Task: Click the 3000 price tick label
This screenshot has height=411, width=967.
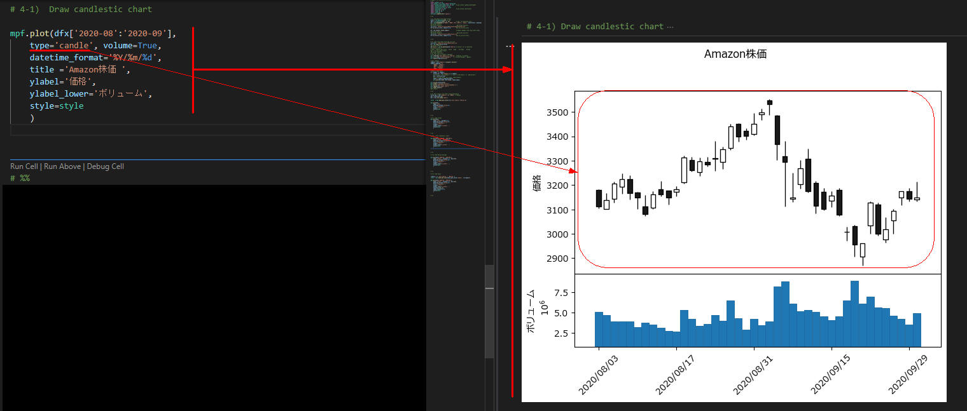Action: [557, 234]
